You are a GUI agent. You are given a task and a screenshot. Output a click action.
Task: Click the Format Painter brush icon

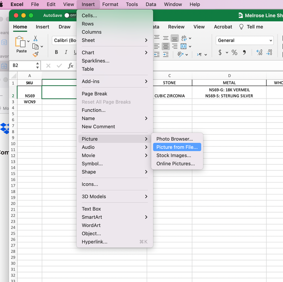35,54
